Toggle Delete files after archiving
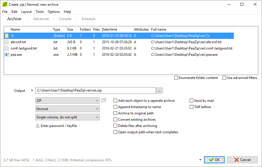Viewport: 262px width, 167px height. click(115, 126)
